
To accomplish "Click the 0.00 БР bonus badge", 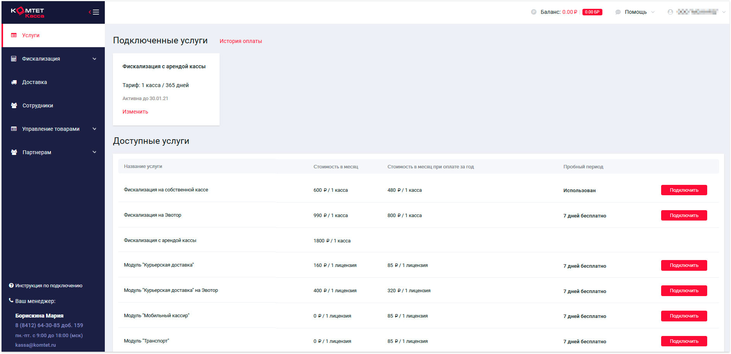I will click(592, 12).
